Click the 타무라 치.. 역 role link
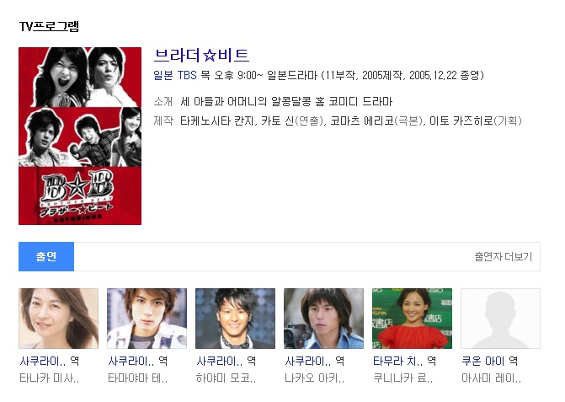The image size is (565, 402). (404, 361)
